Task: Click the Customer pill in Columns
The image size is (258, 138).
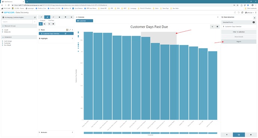Action: [x=85, y=21]
